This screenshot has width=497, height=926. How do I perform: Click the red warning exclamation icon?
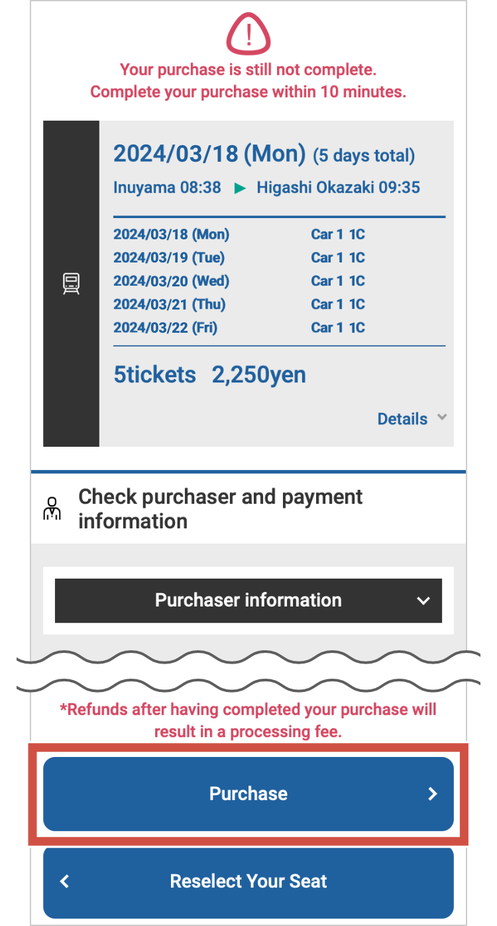(x=248, y=34)
